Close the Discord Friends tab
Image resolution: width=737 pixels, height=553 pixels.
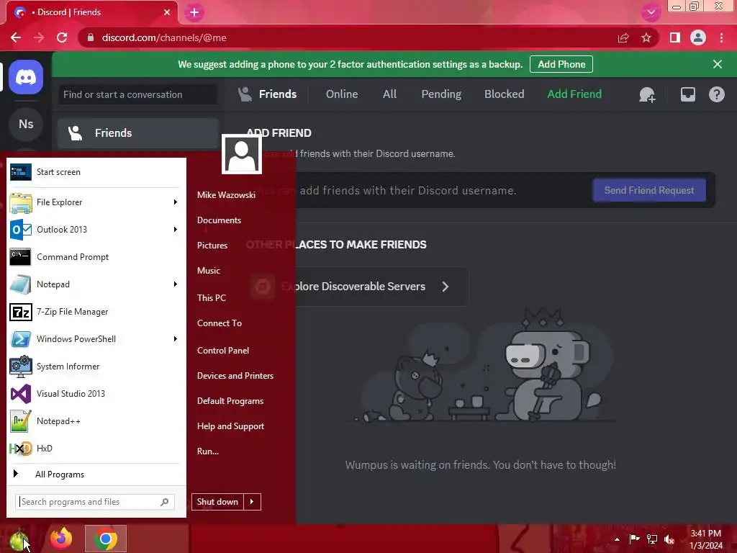coord(167,12)
